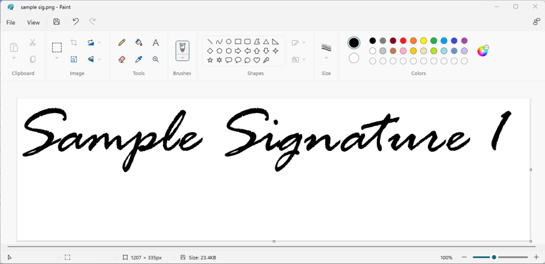Select the Color picker eyedropper tool
Image resolution: width=545 pixels, height=264 pixels.
tap(138, 59)
